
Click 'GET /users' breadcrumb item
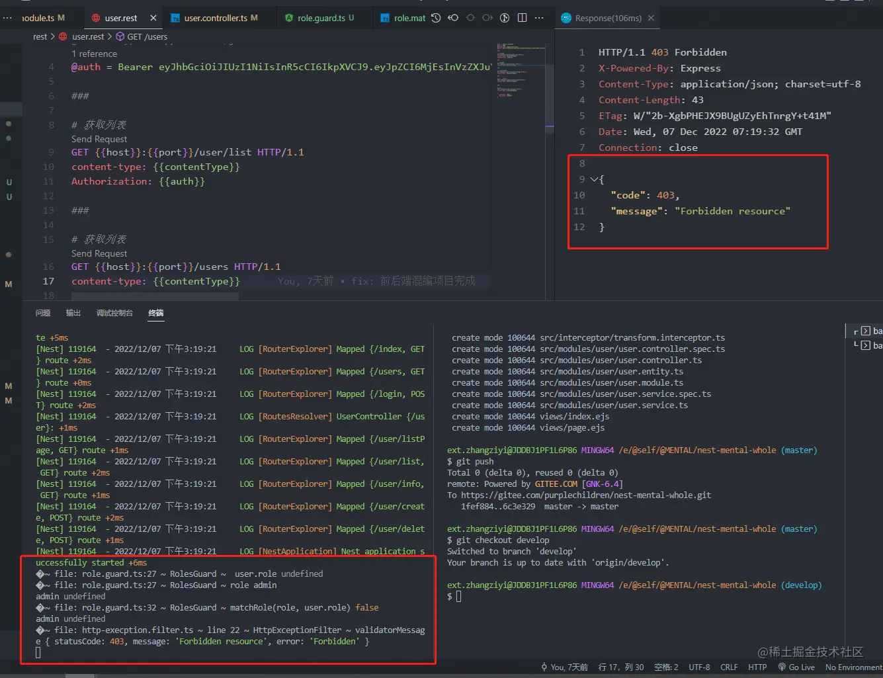[147, 36]
